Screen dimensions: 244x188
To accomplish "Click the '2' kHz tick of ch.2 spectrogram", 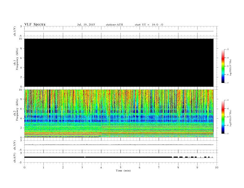I will (x=22, y=128).
